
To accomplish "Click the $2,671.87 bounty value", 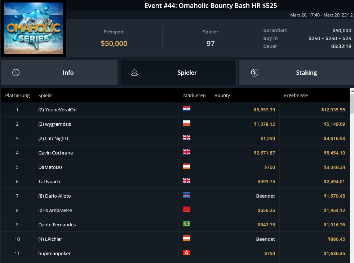I will 264,153.
